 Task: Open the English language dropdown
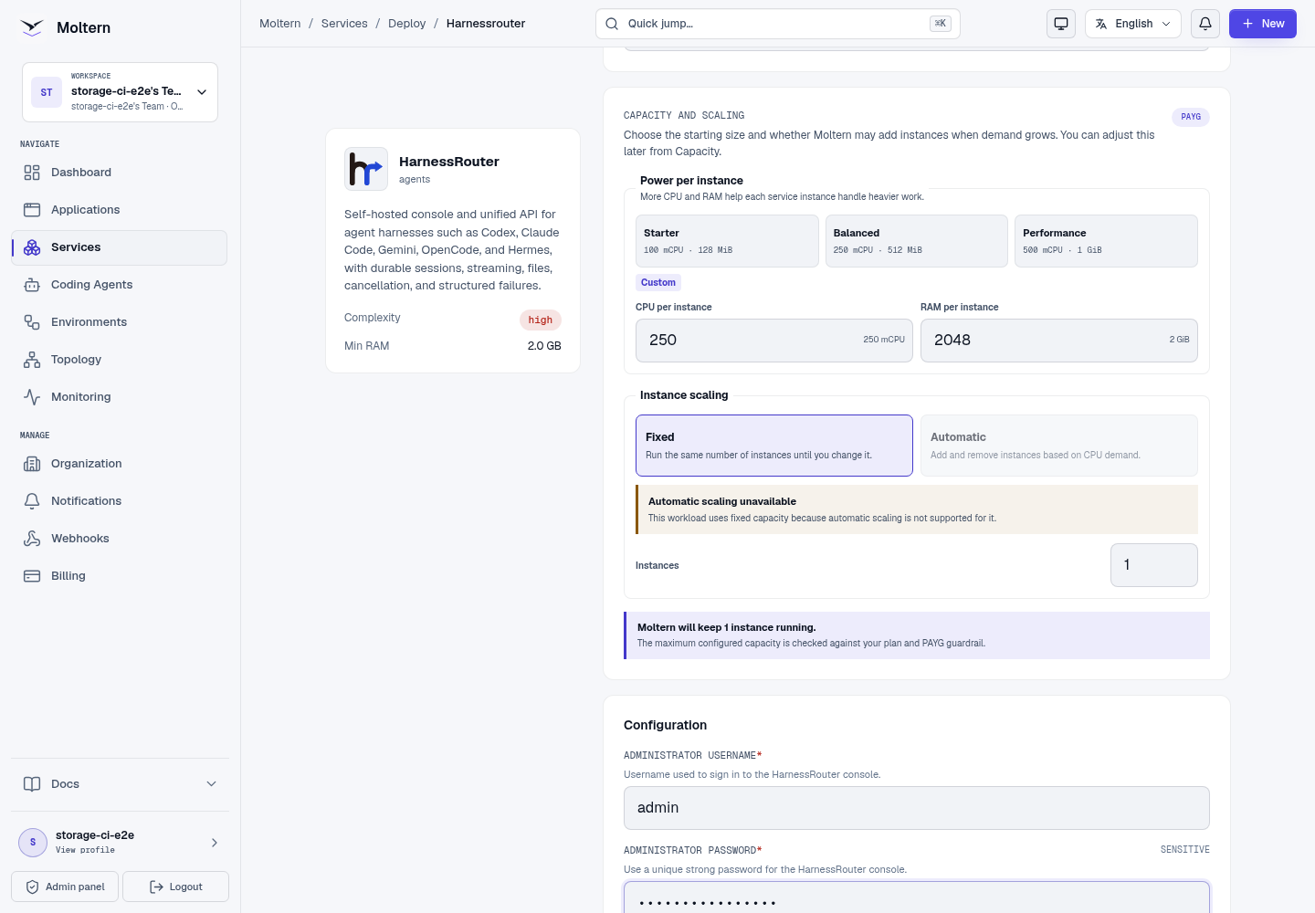[x=1133, y=24]
